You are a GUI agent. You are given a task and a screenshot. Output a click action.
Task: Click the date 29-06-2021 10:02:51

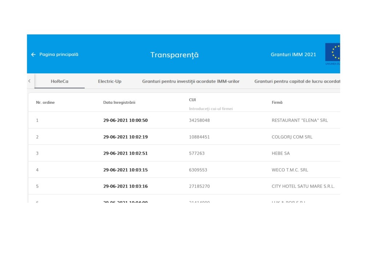tap(125, 153)
